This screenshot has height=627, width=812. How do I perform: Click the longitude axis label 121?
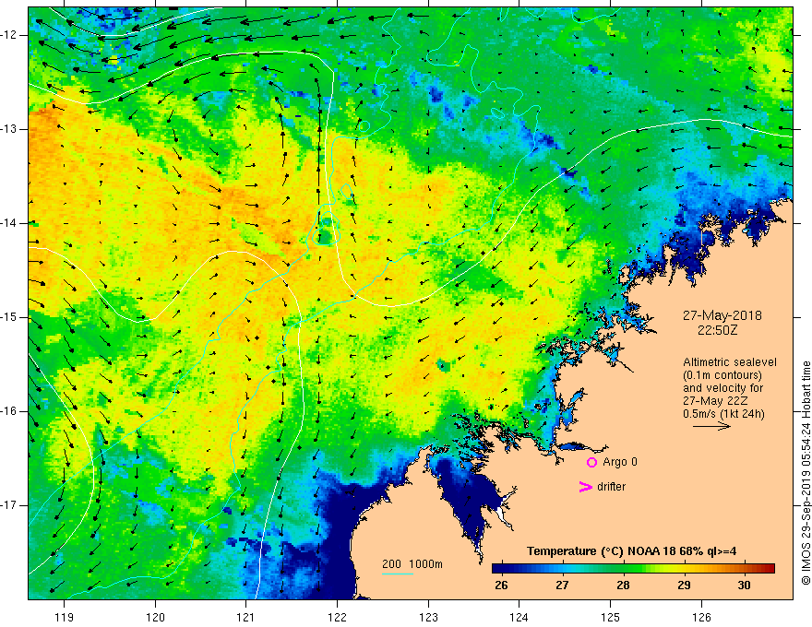246,617
